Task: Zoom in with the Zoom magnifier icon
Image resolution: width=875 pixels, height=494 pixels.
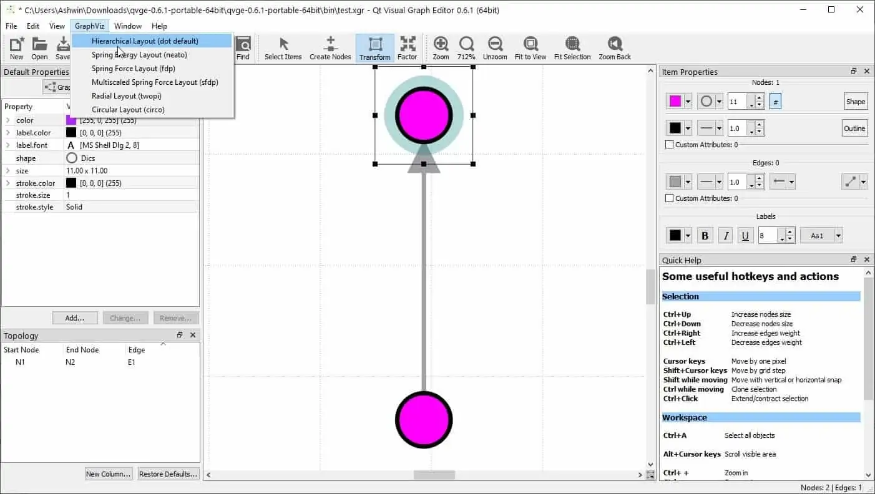Action: pos(441,49)
